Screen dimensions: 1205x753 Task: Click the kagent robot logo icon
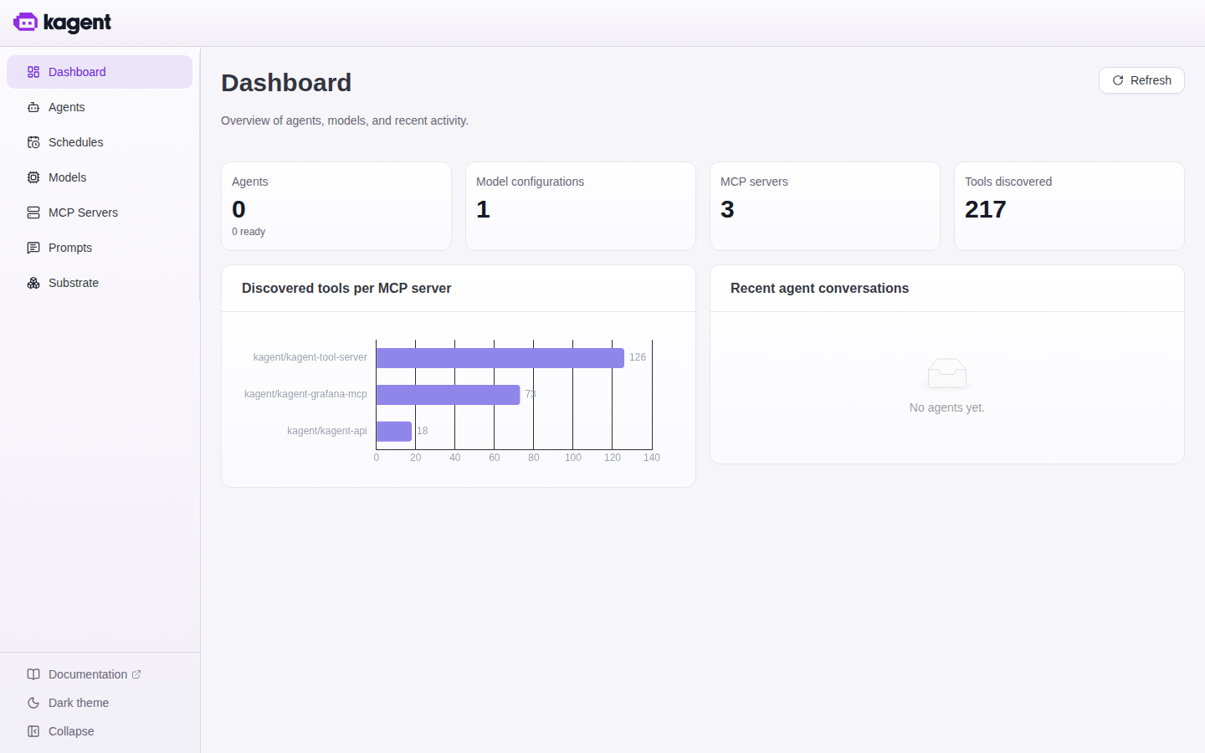click(x=25, y=23)
